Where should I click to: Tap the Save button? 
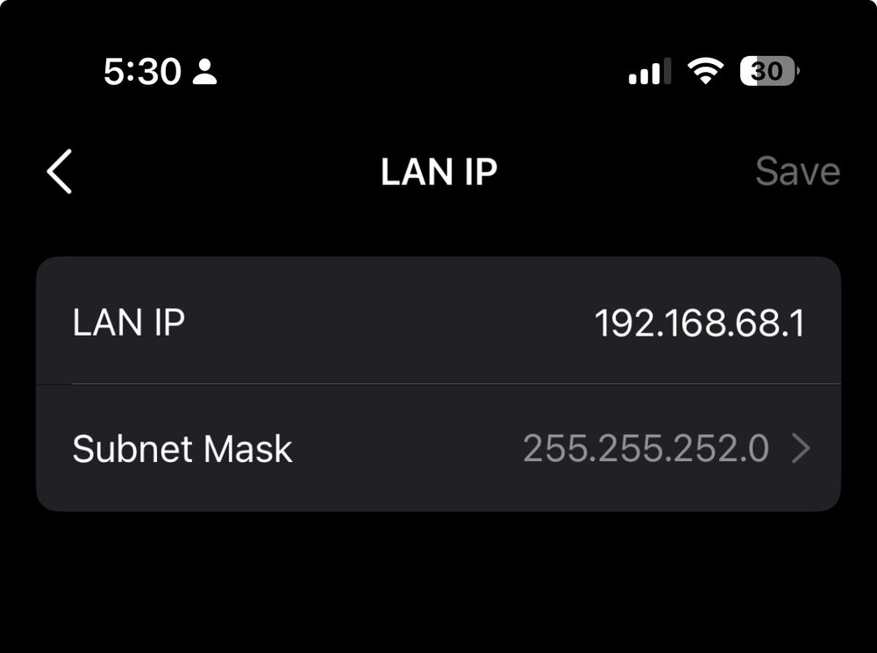click(x=797, y=171)
